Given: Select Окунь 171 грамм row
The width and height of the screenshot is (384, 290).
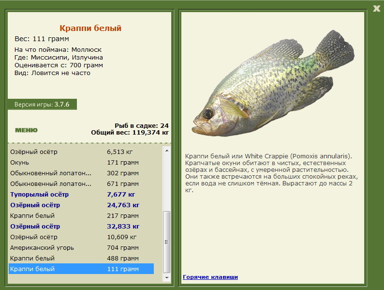Looking at the screenshot, I should (81, 163).
